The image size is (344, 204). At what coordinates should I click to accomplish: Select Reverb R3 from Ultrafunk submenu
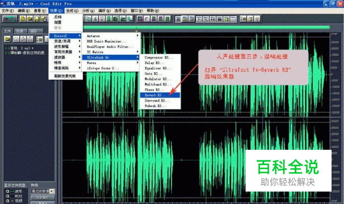[x=160, y=95]
